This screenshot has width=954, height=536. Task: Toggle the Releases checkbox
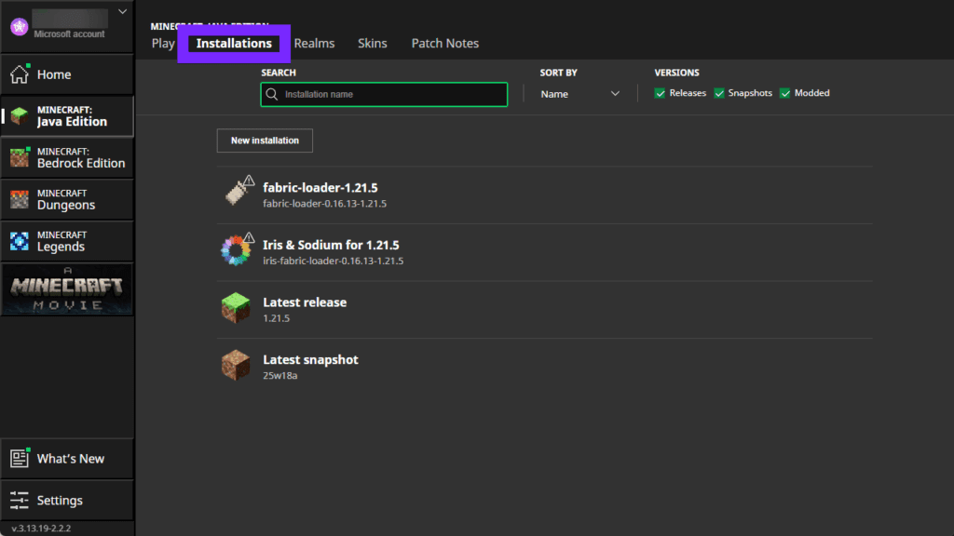[660, 93]
